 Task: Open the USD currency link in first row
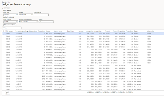pos(80,34)
